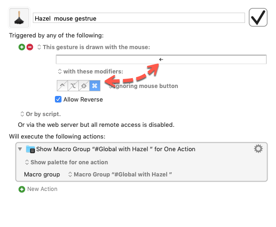Edit the macro name field 'Hazel mouse gestrue'

pyautogui.click(x=139, y=18)
